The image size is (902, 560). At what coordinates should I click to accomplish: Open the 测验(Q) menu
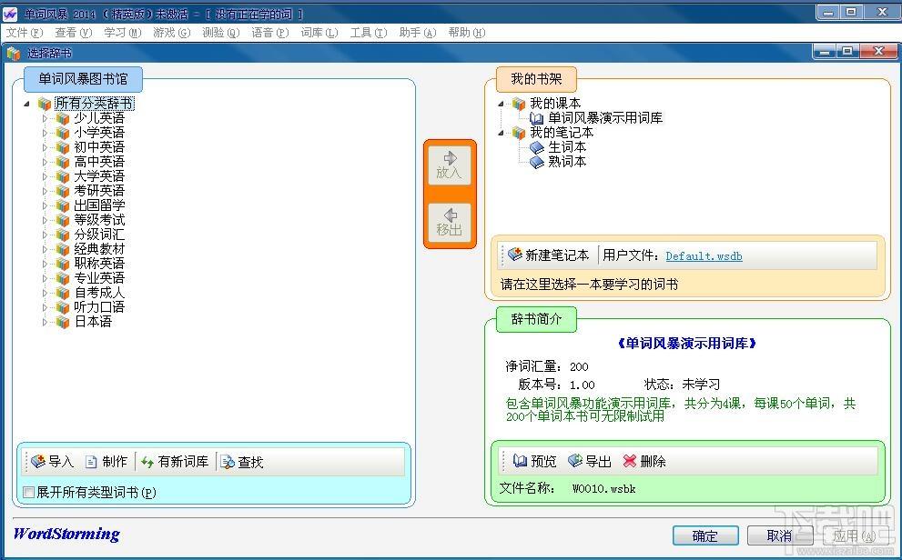coord(221,33)
